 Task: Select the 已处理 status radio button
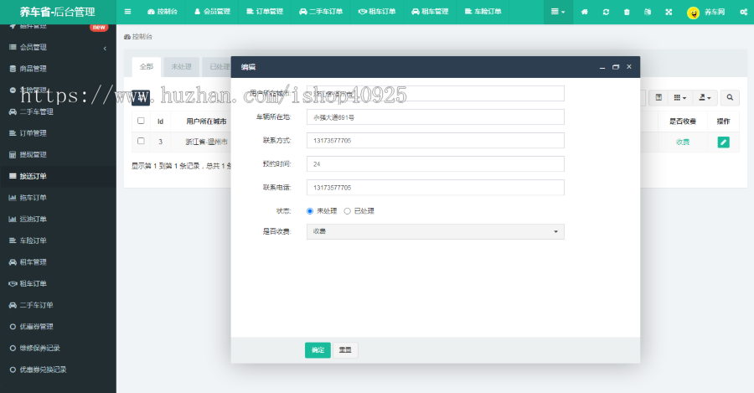347,211
